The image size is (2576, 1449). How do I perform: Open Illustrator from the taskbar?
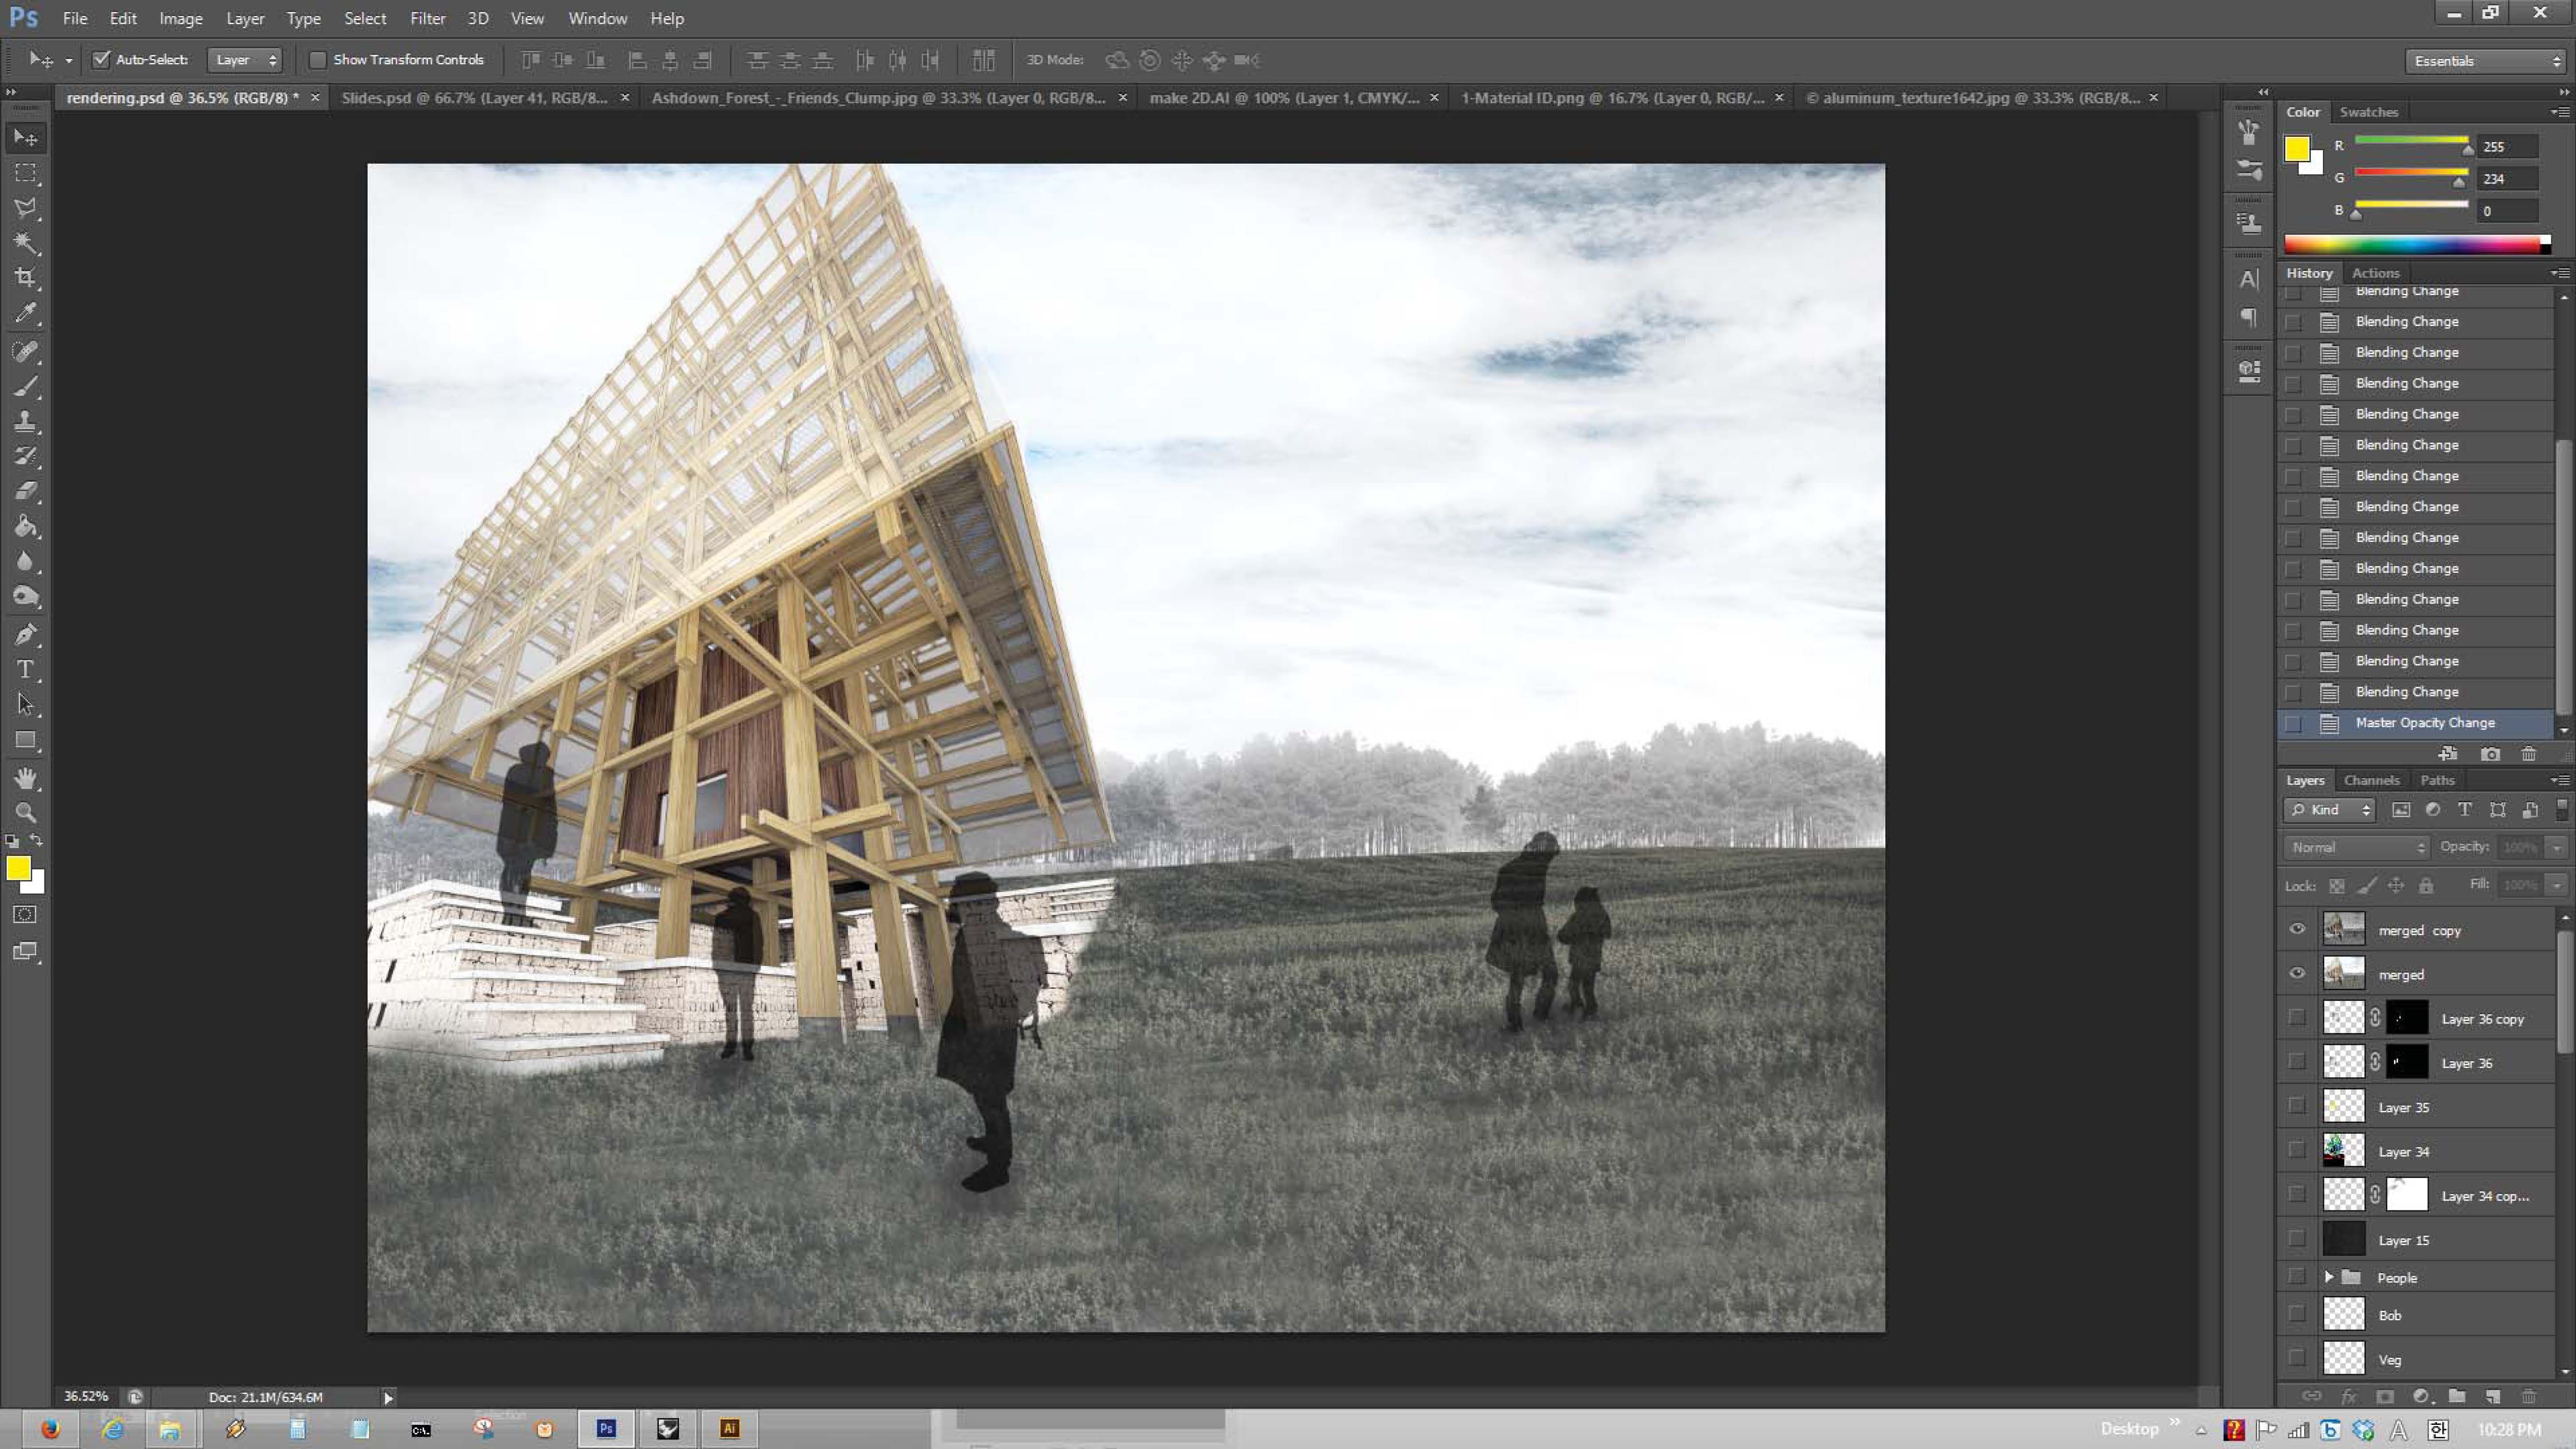[730, 1429]
